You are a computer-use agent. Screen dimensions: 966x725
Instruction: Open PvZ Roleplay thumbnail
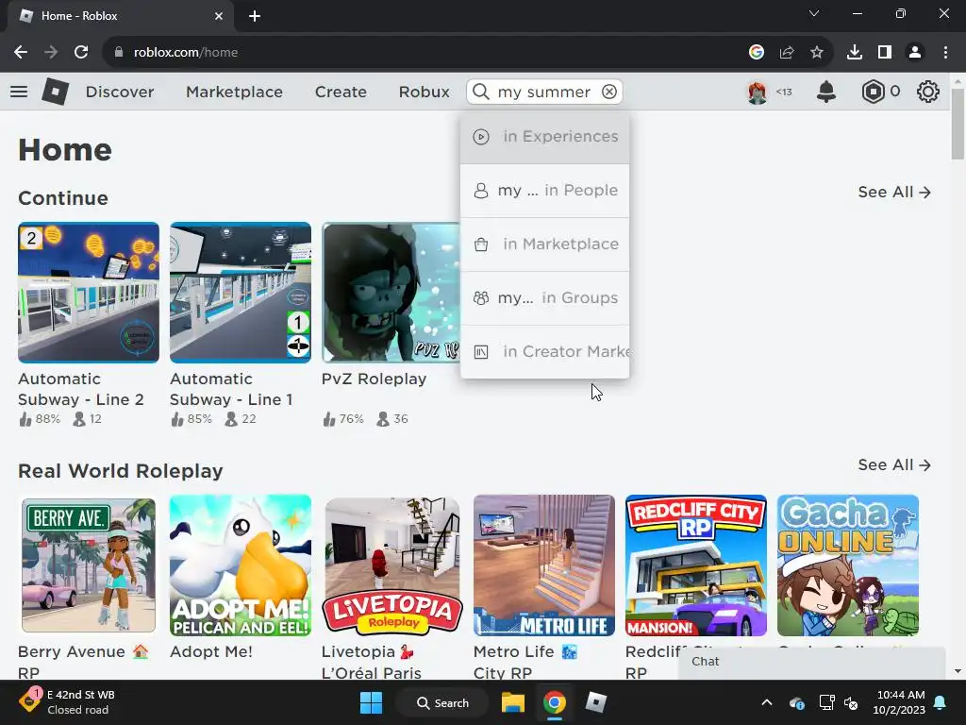pos(391,293)
